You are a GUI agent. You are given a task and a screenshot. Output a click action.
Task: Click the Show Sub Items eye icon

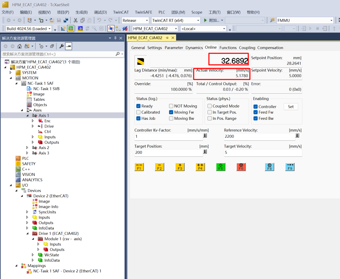click(125, 29)
